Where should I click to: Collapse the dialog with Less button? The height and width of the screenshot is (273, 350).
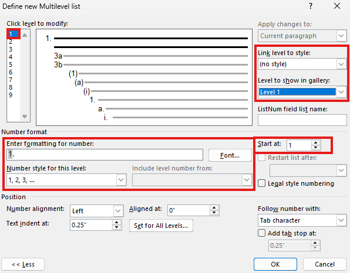click(x=23, y=264)
